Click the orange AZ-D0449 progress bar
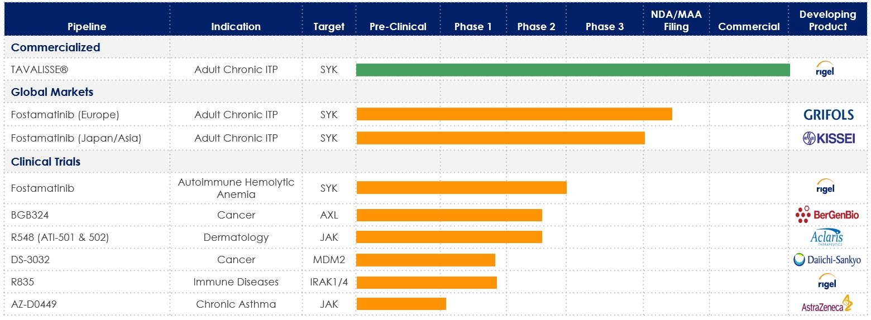The height and width of the screenshot is (320, 871). pyautogui.click(x=401, y=304)
